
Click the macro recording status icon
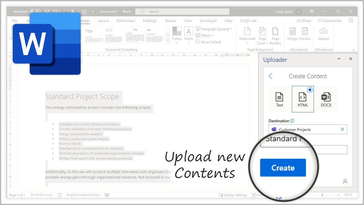point(107,195)
